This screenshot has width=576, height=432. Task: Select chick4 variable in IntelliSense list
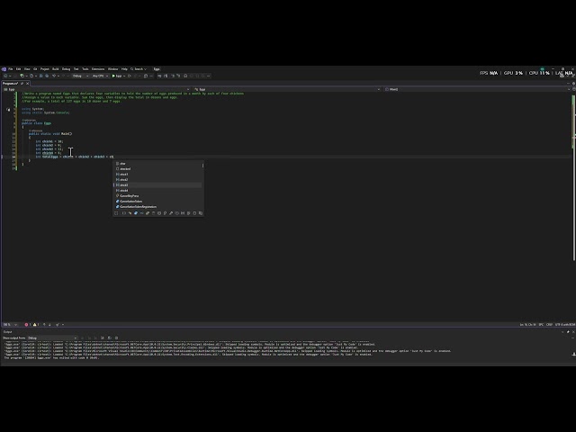(158, 190)
